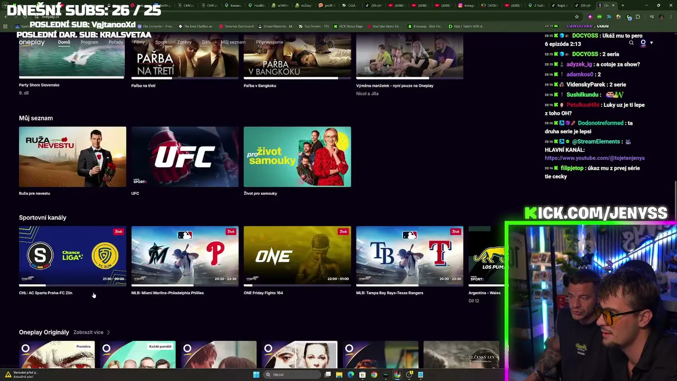Click the oneplay logo
This screenshot has width=677, height=381.
[32, 42]
